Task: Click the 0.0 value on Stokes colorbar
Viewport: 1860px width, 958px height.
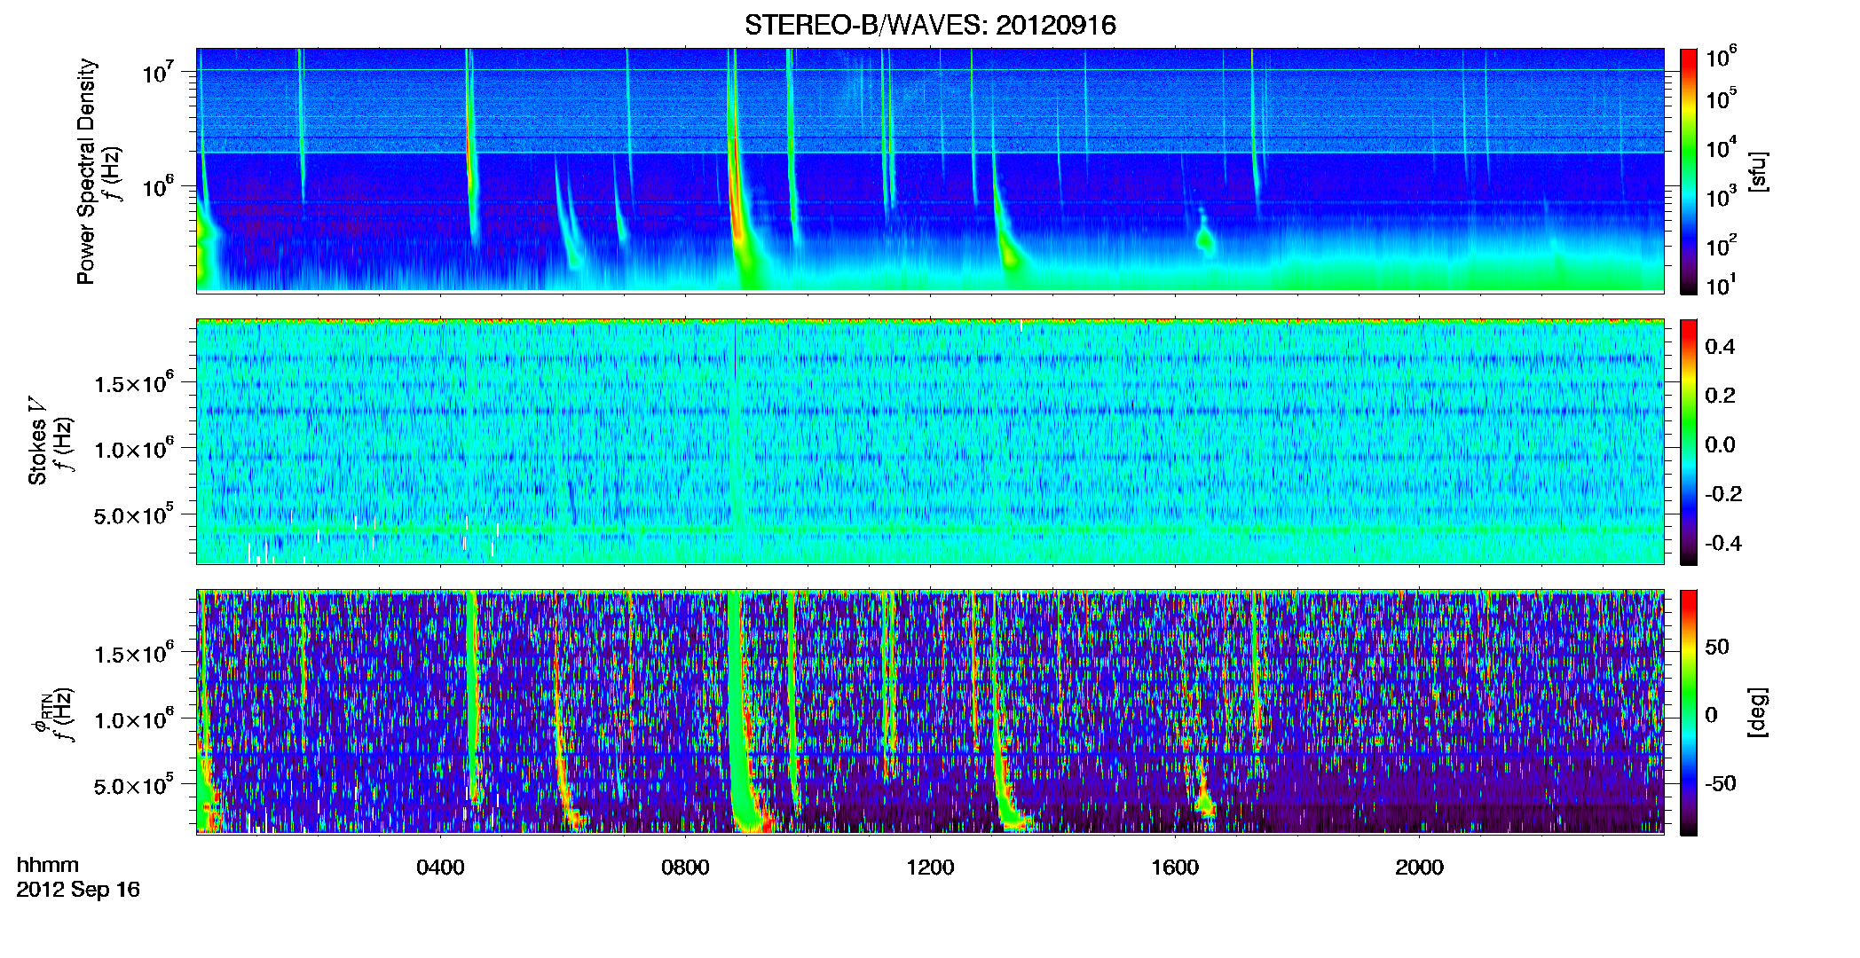Action: tap(1720, 444)
